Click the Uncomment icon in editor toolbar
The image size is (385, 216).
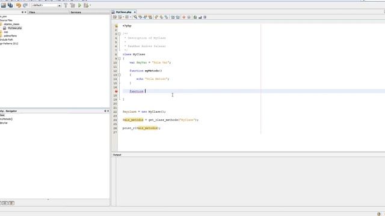pos(200,17)
